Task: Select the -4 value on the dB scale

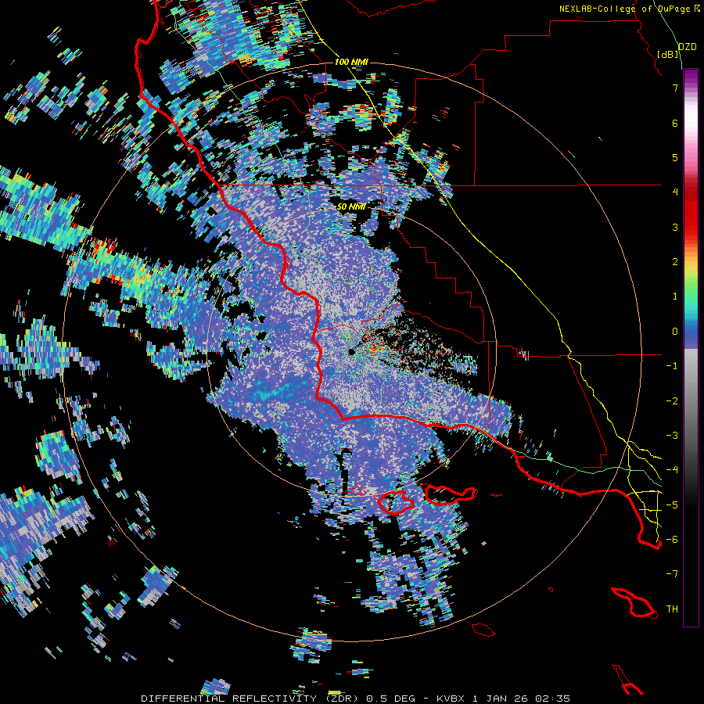Action: 672,470
